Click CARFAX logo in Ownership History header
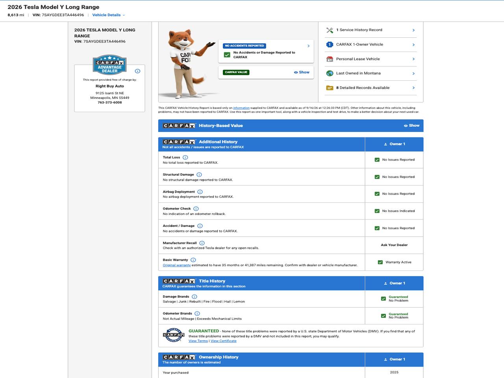Image resolution: width=504 pixels, height=378 pixels. click(x=179, y=357)
